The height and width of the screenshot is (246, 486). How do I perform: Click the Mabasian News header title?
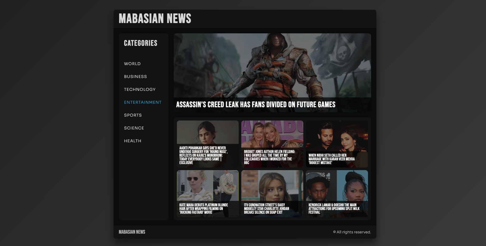pos(155,19)
